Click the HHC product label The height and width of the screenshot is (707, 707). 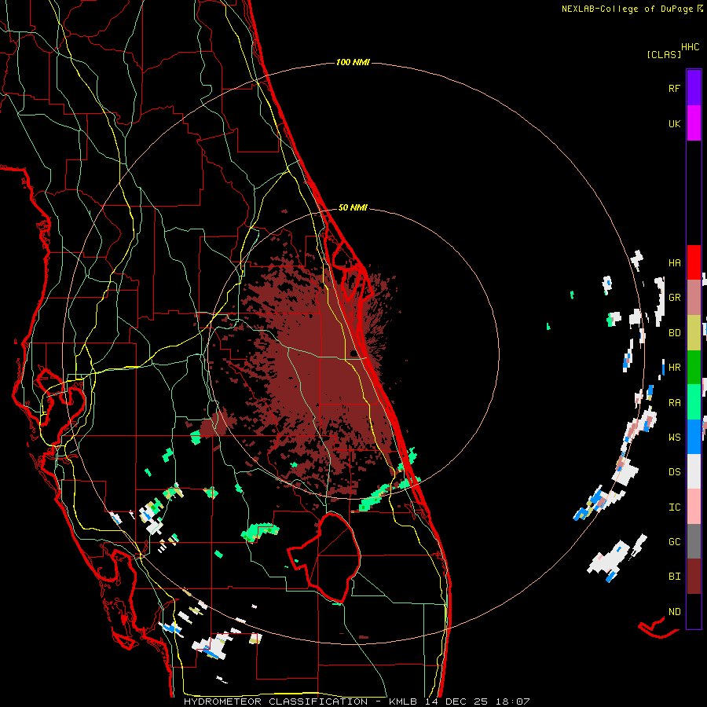(690, 47)
